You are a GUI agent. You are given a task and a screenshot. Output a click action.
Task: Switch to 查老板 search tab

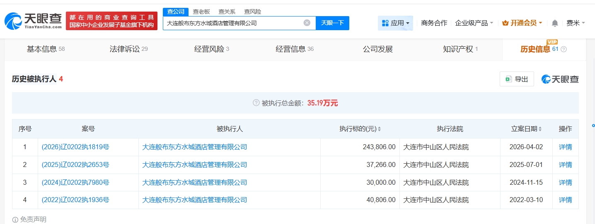tap(201, 12)
